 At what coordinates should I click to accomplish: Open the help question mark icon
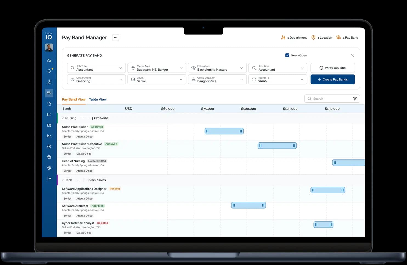tap(49, 146)
